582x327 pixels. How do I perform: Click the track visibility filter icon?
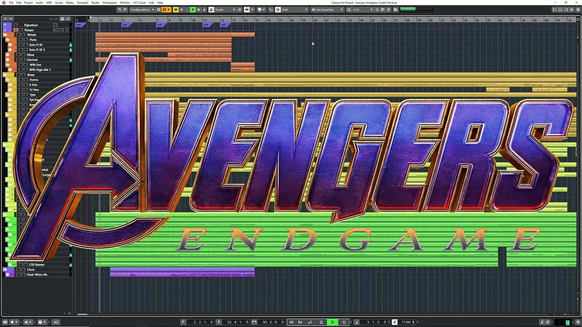[63, 19]
